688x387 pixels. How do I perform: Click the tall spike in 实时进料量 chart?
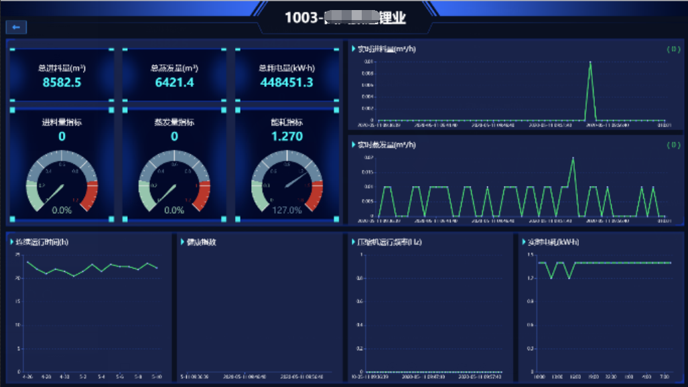[590, 64]
